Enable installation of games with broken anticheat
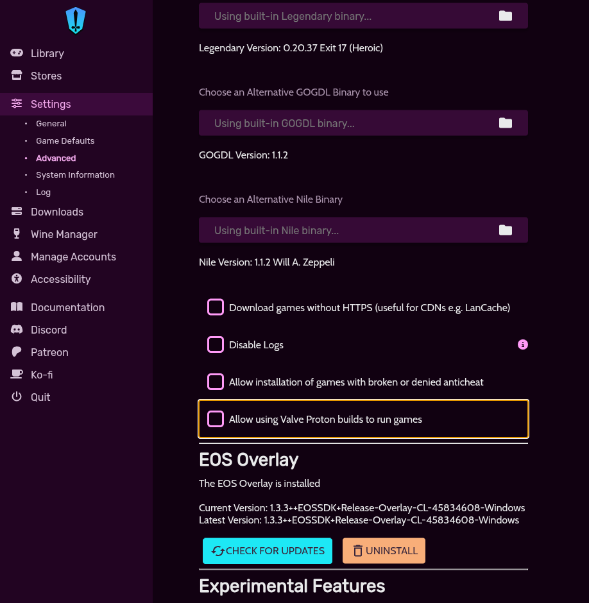Screen dimensions: 589x603 pyautogui.click(x=216, y=382)
